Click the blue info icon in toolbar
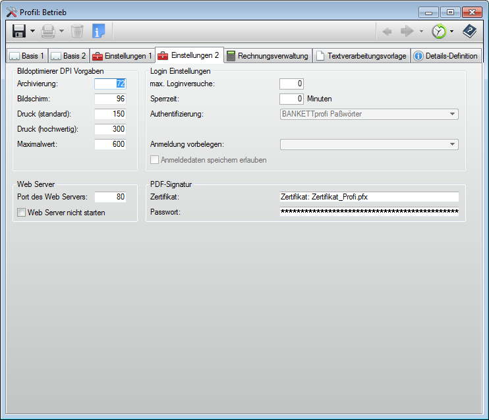Image resolution: width=489 pixels, height=420 pixels. (x=98, y=31)
